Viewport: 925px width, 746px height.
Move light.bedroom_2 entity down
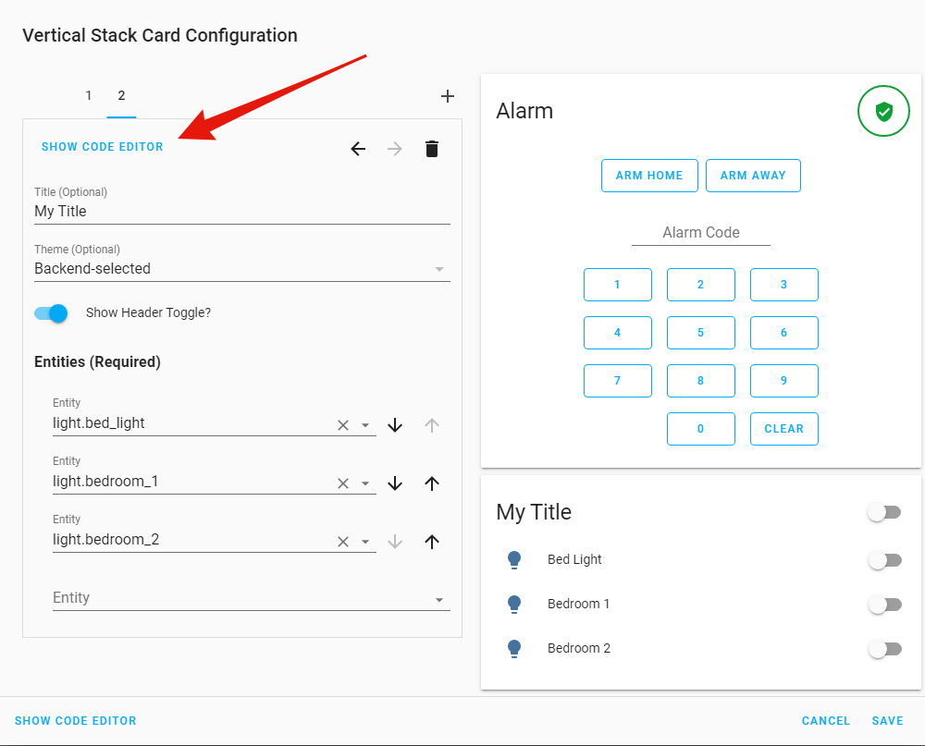[x=395, y=542]
